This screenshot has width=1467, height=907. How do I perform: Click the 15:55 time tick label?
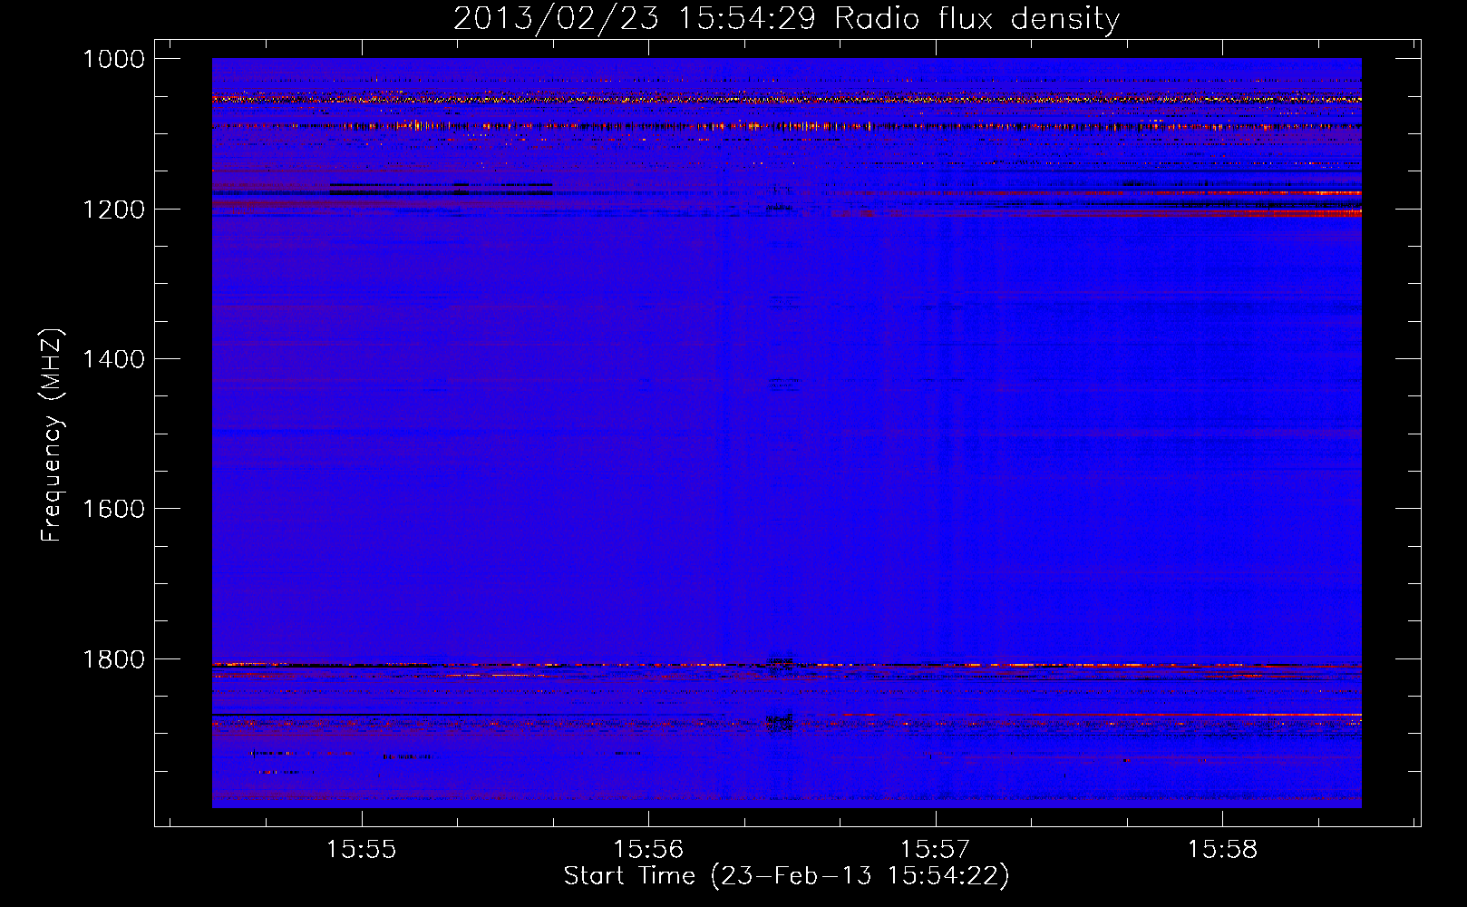pos(362,850)
